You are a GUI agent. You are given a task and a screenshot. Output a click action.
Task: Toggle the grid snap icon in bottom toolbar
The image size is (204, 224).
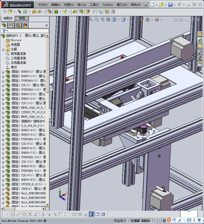(x=80, y=214)
